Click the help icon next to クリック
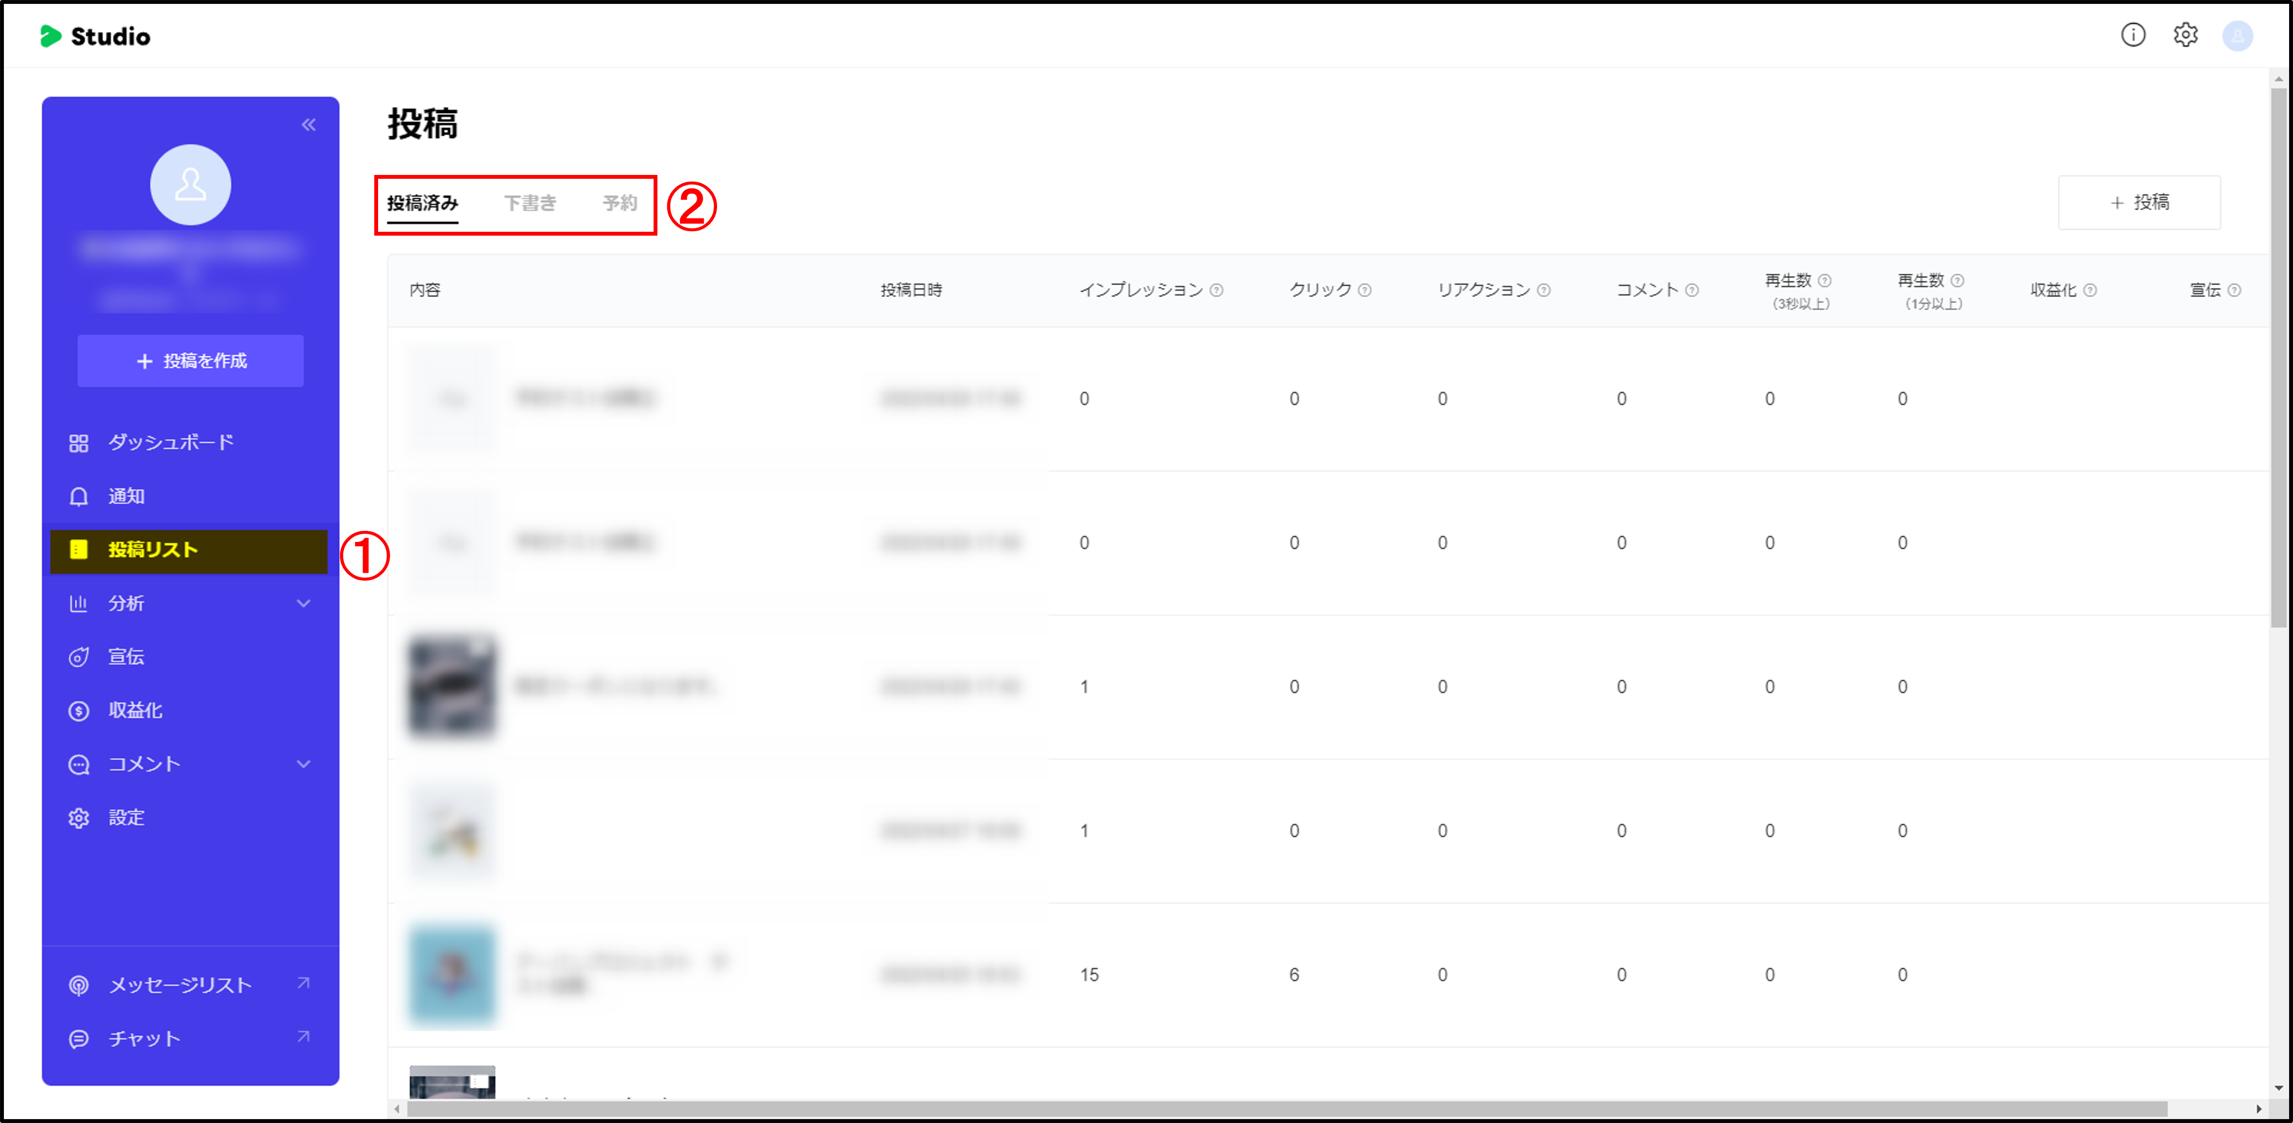Image resolution: width=2293 pixels, height=1123 pixels. point(1363,290)
